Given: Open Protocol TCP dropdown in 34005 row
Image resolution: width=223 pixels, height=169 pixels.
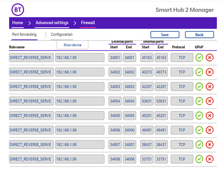Looking at the screenshot, I should [x=182, y=116].
